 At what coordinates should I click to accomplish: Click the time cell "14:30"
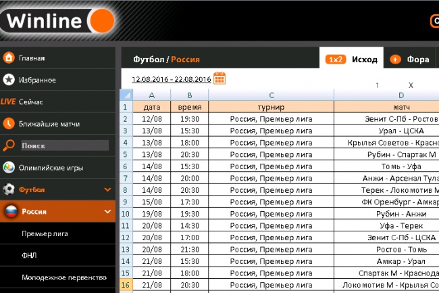click(x=190, y=225)
